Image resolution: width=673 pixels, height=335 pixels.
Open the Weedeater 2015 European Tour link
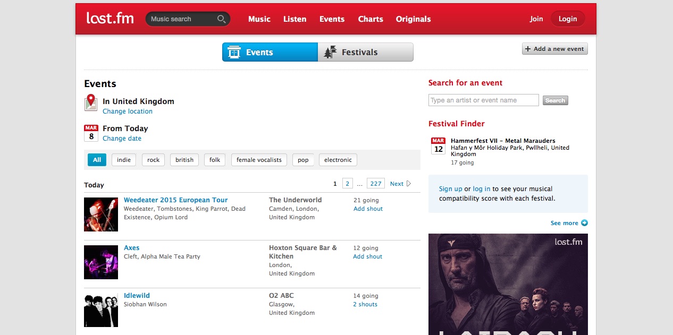(175, 200)
